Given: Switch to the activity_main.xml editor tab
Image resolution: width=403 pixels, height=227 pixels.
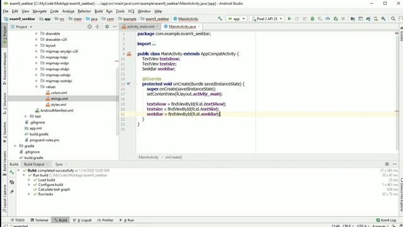Looking at the screenshot, I should [140, 26].
